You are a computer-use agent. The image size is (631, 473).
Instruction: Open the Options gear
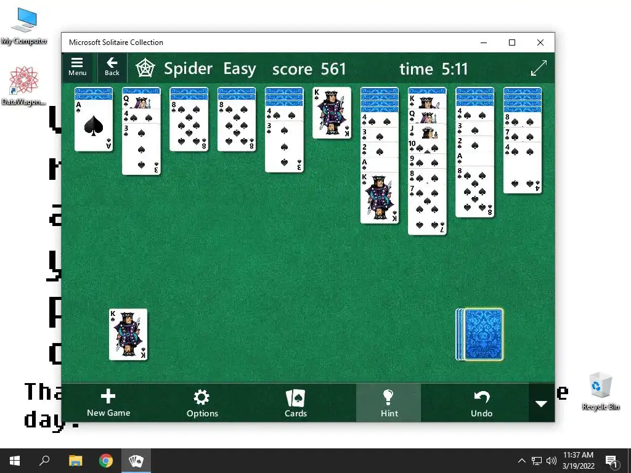[x=202, y=403]
